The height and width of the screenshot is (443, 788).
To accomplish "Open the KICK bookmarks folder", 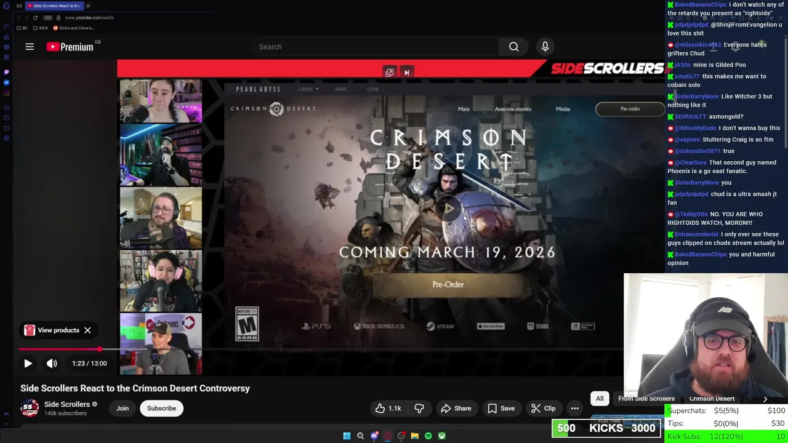I will click(41, 28).
